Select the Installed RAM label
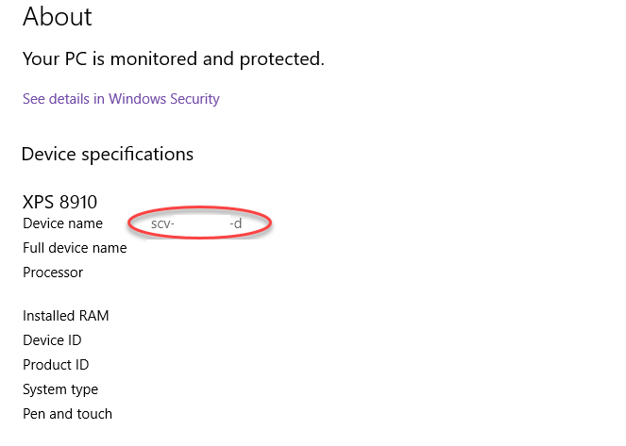Image resolution: width=626 pixels, height=446 pixels. pyautogui.click(x=66, y=316)
